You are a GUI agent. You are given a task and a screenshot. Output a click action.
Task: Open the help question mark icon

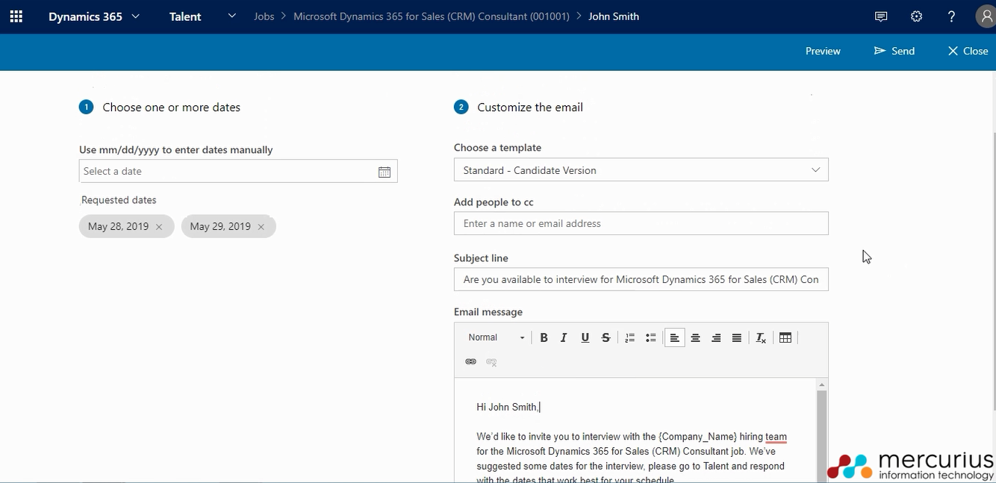[x=951, y=16]
